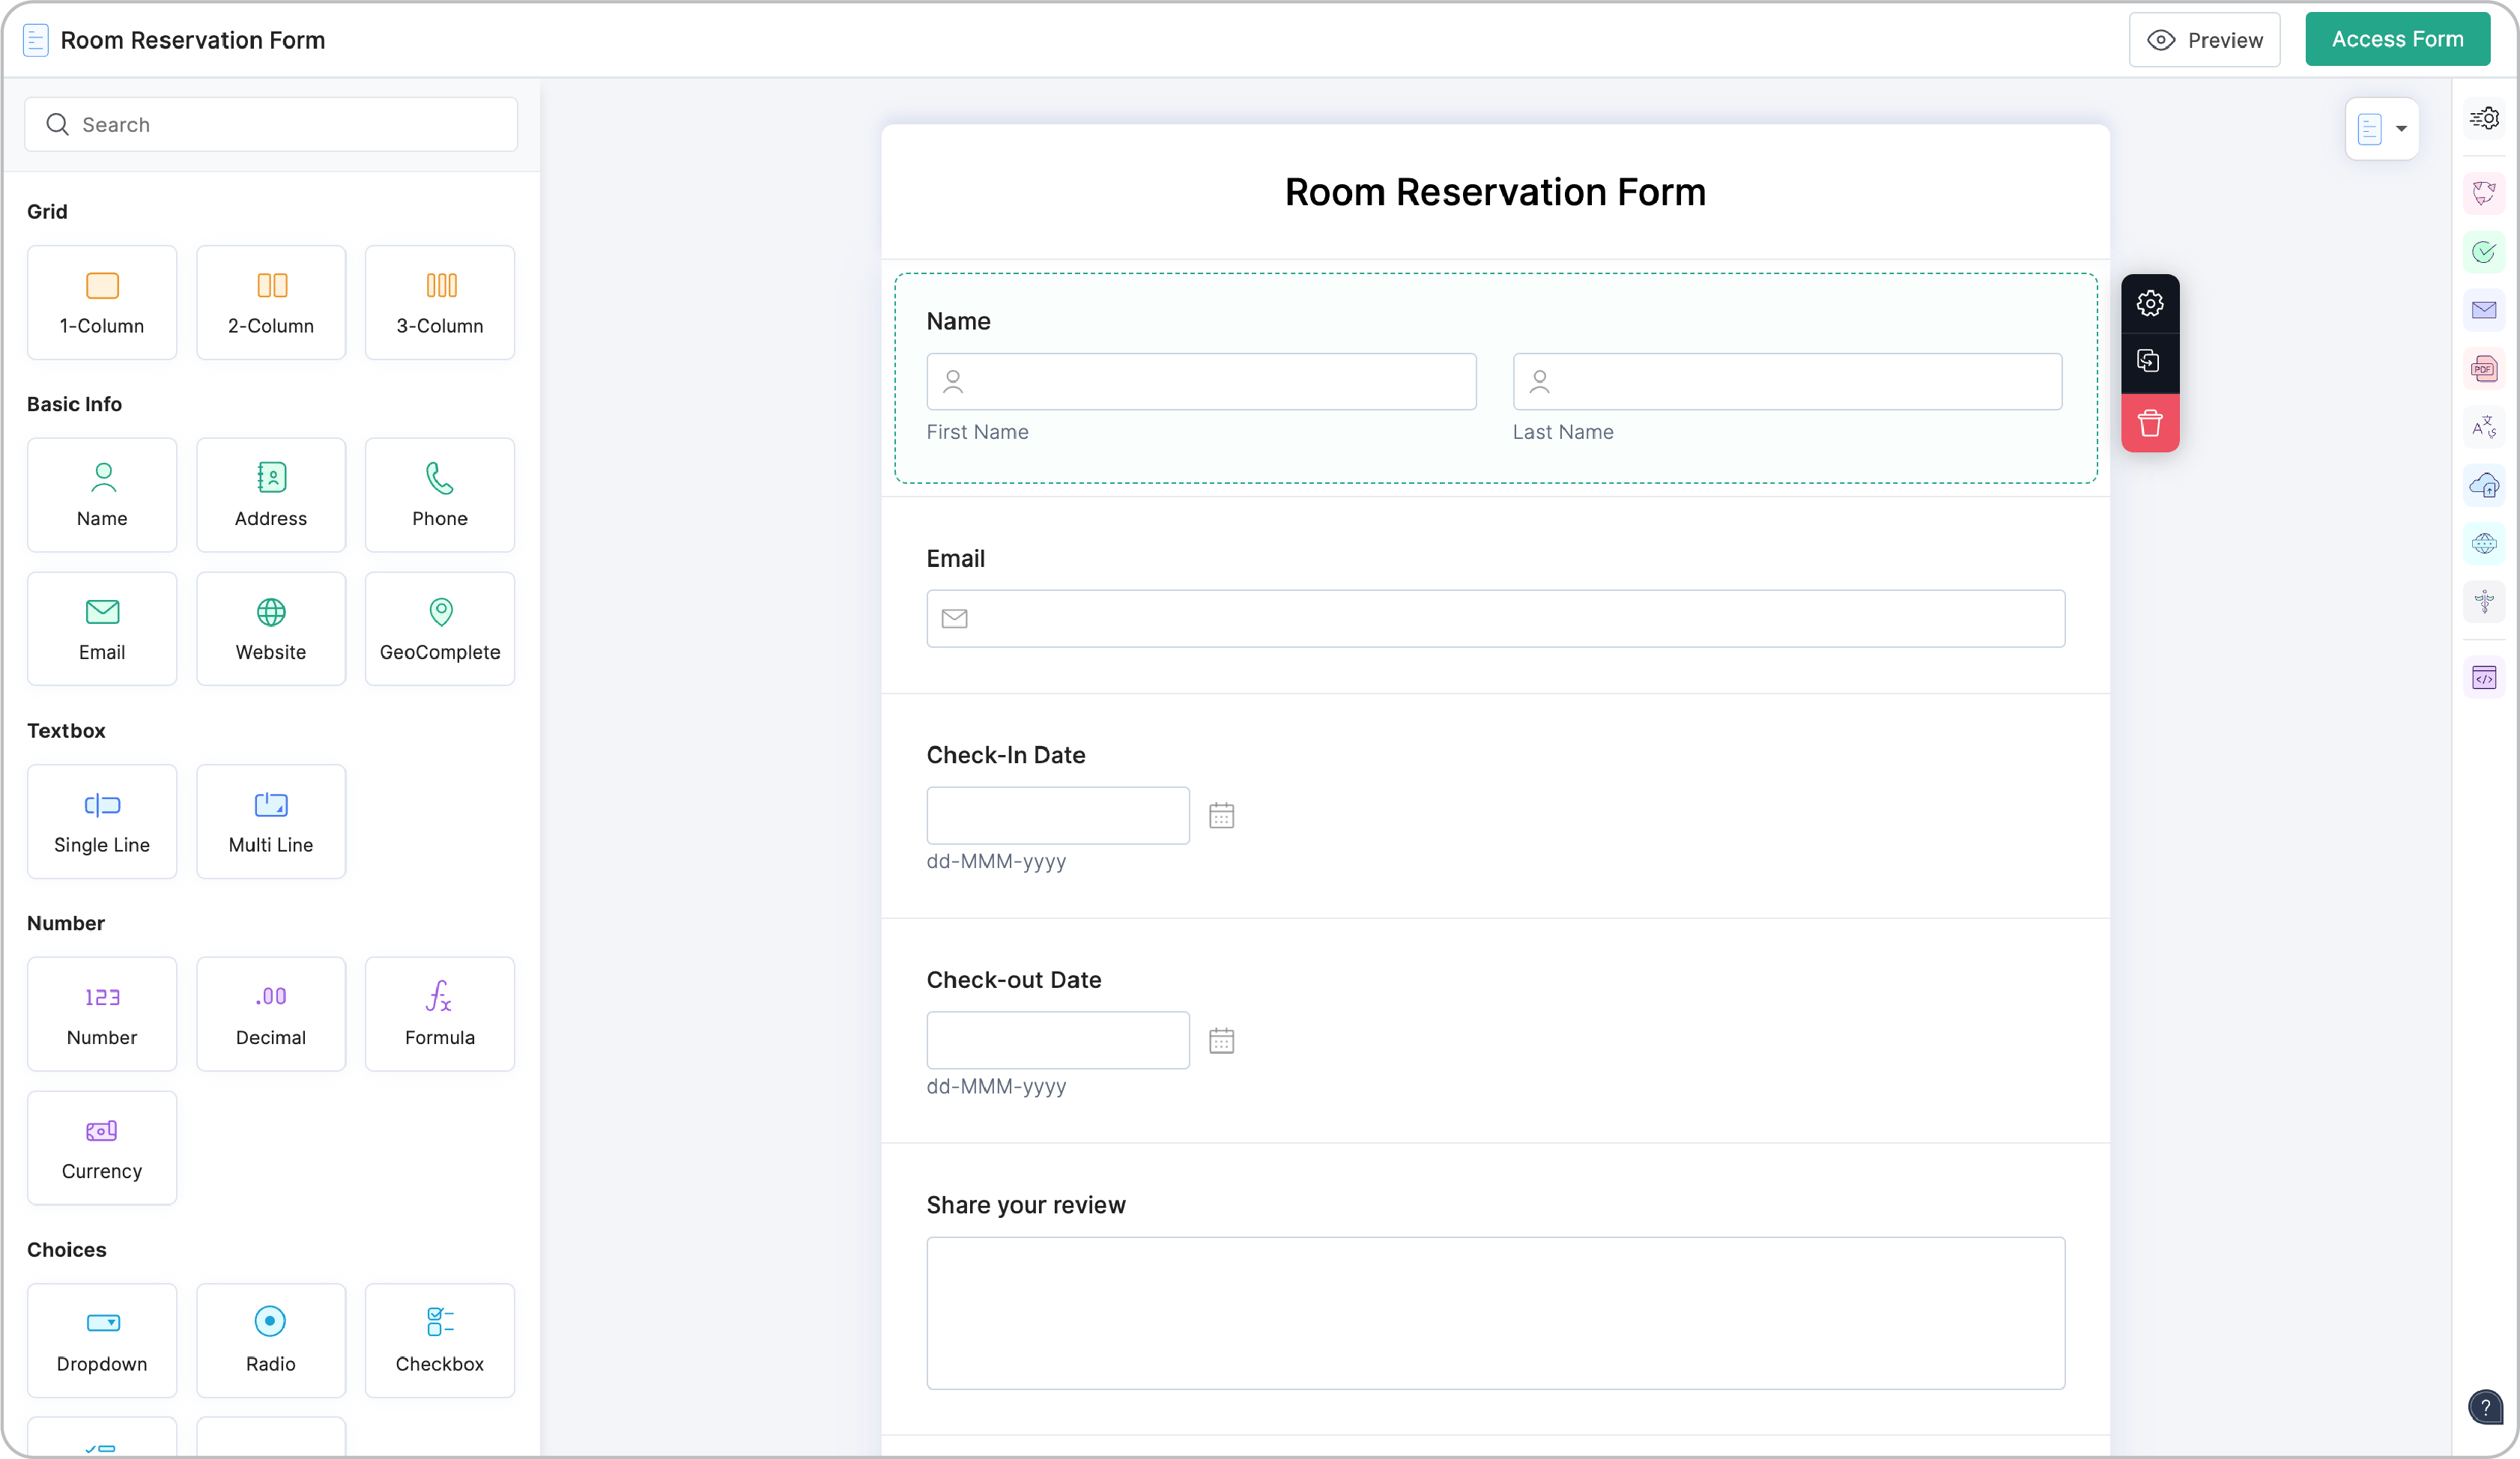Screen dimensions: 2520x1459
Task: Add a Checkbox field
Action: (x=439, y=1339)
